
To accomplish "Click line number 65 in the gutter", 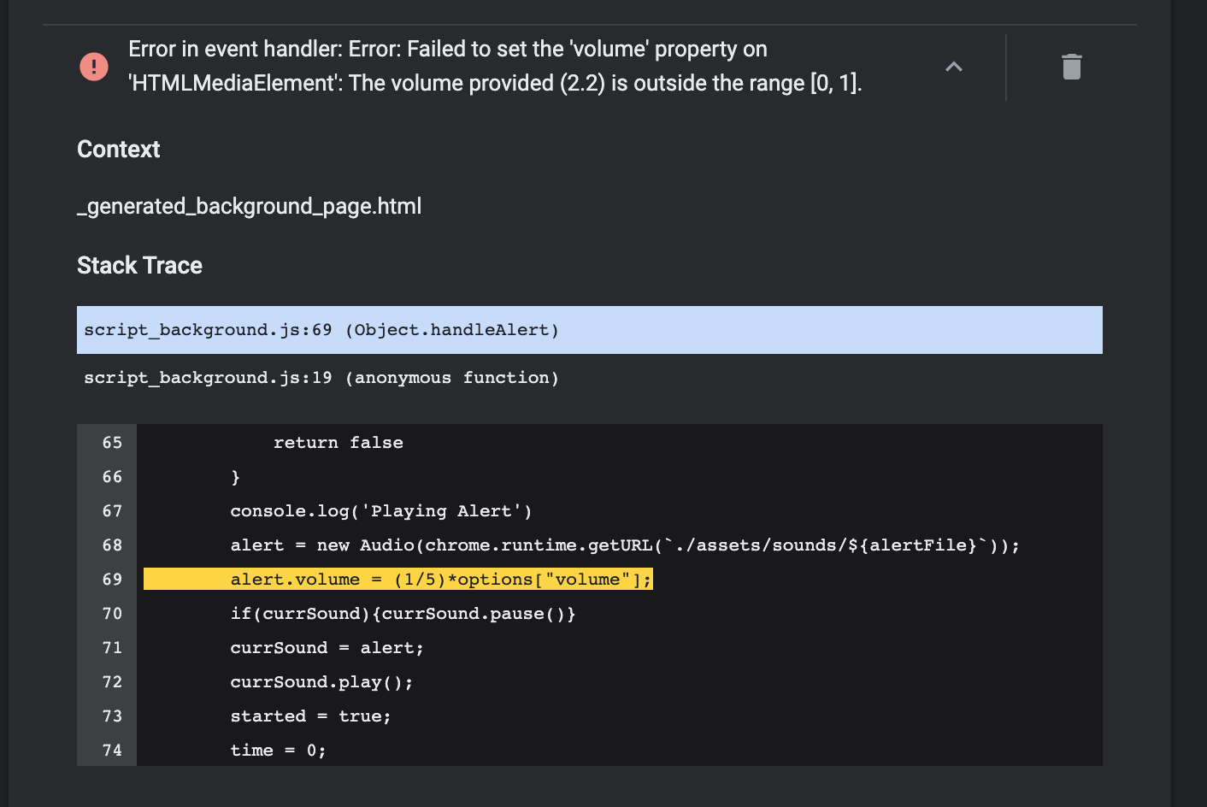I will click(x=112, y=443).
